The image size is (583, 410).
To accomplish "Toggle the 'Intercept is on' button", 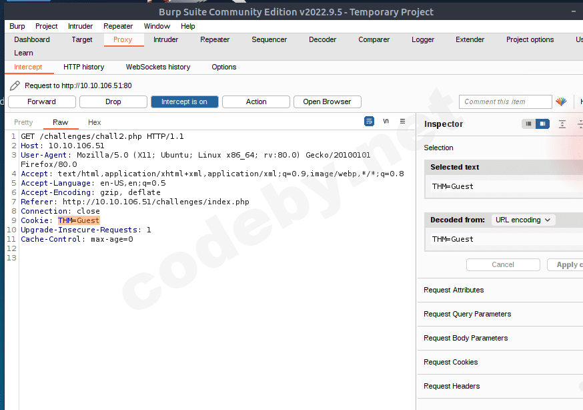I will [184, 101].
